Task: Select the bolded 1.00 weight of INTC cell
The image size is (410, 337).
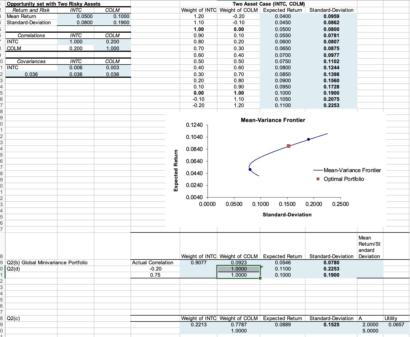Action: [x=199, y=29]
